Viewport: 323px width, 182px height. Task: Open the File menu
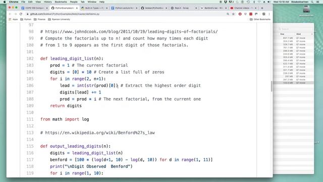[x=23, y=2]
